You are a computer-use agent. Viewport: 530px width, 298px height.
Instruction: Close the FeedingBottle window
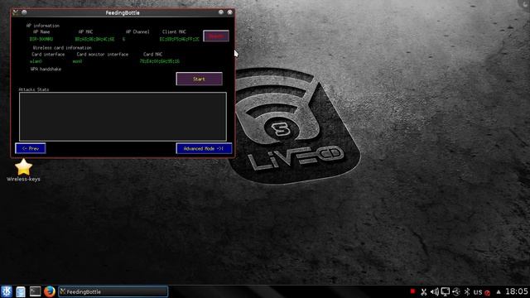pos(230,12)
